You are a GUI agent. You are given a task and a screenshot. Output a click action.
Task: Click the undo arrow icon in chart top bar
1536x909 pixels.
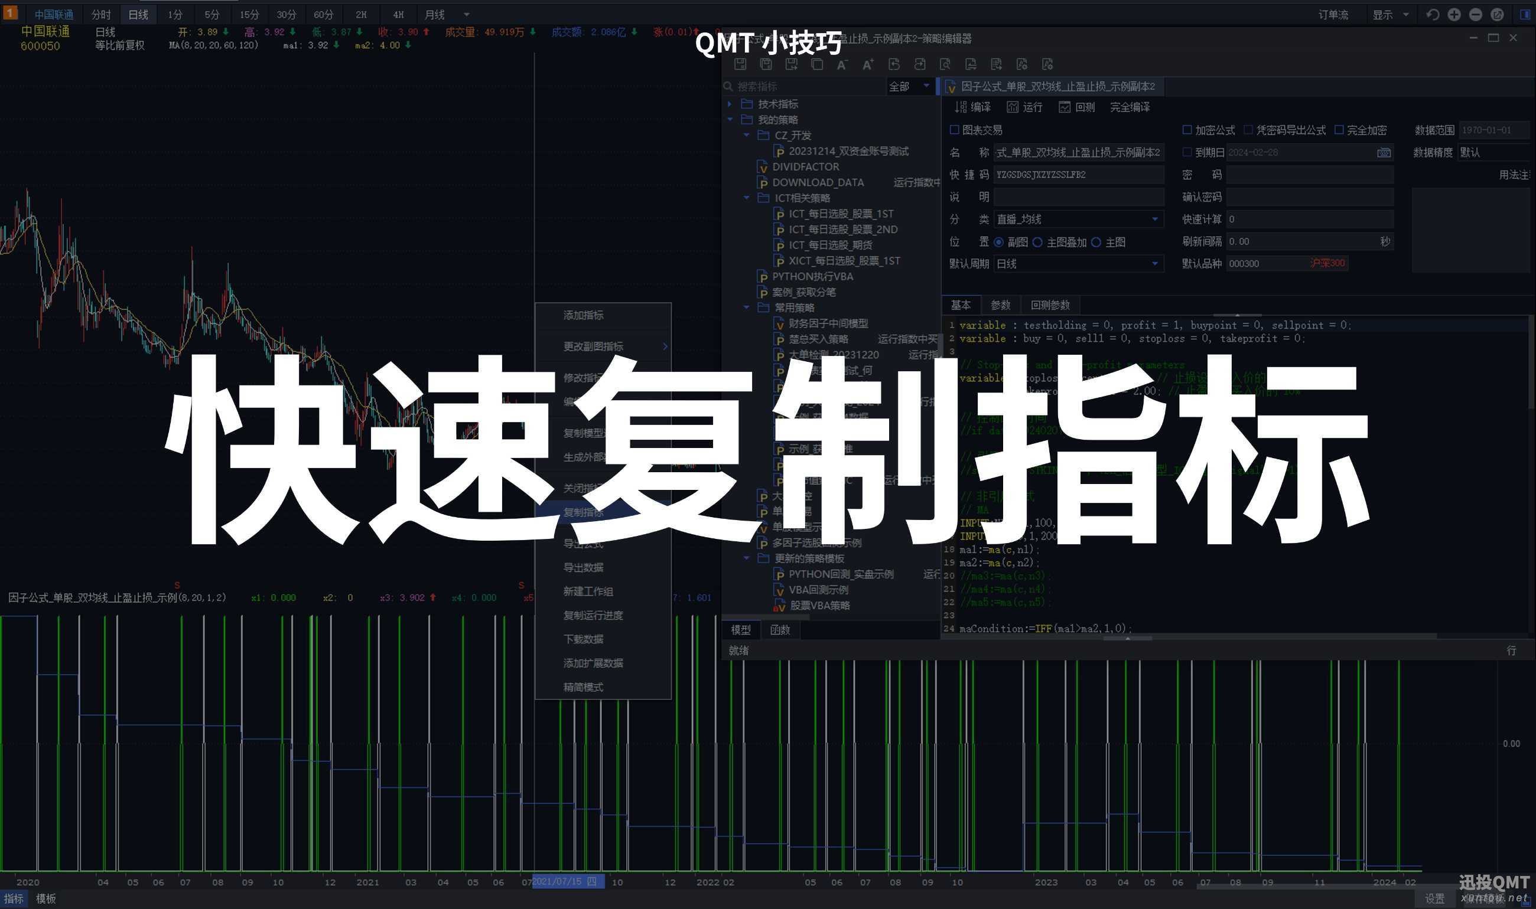[1433, 14]
